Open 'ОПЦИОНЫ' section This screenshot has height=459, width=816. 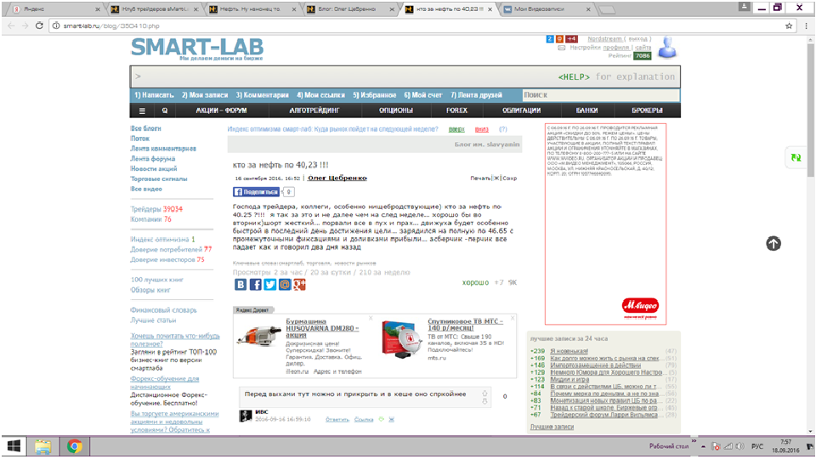tap(396, 110)
